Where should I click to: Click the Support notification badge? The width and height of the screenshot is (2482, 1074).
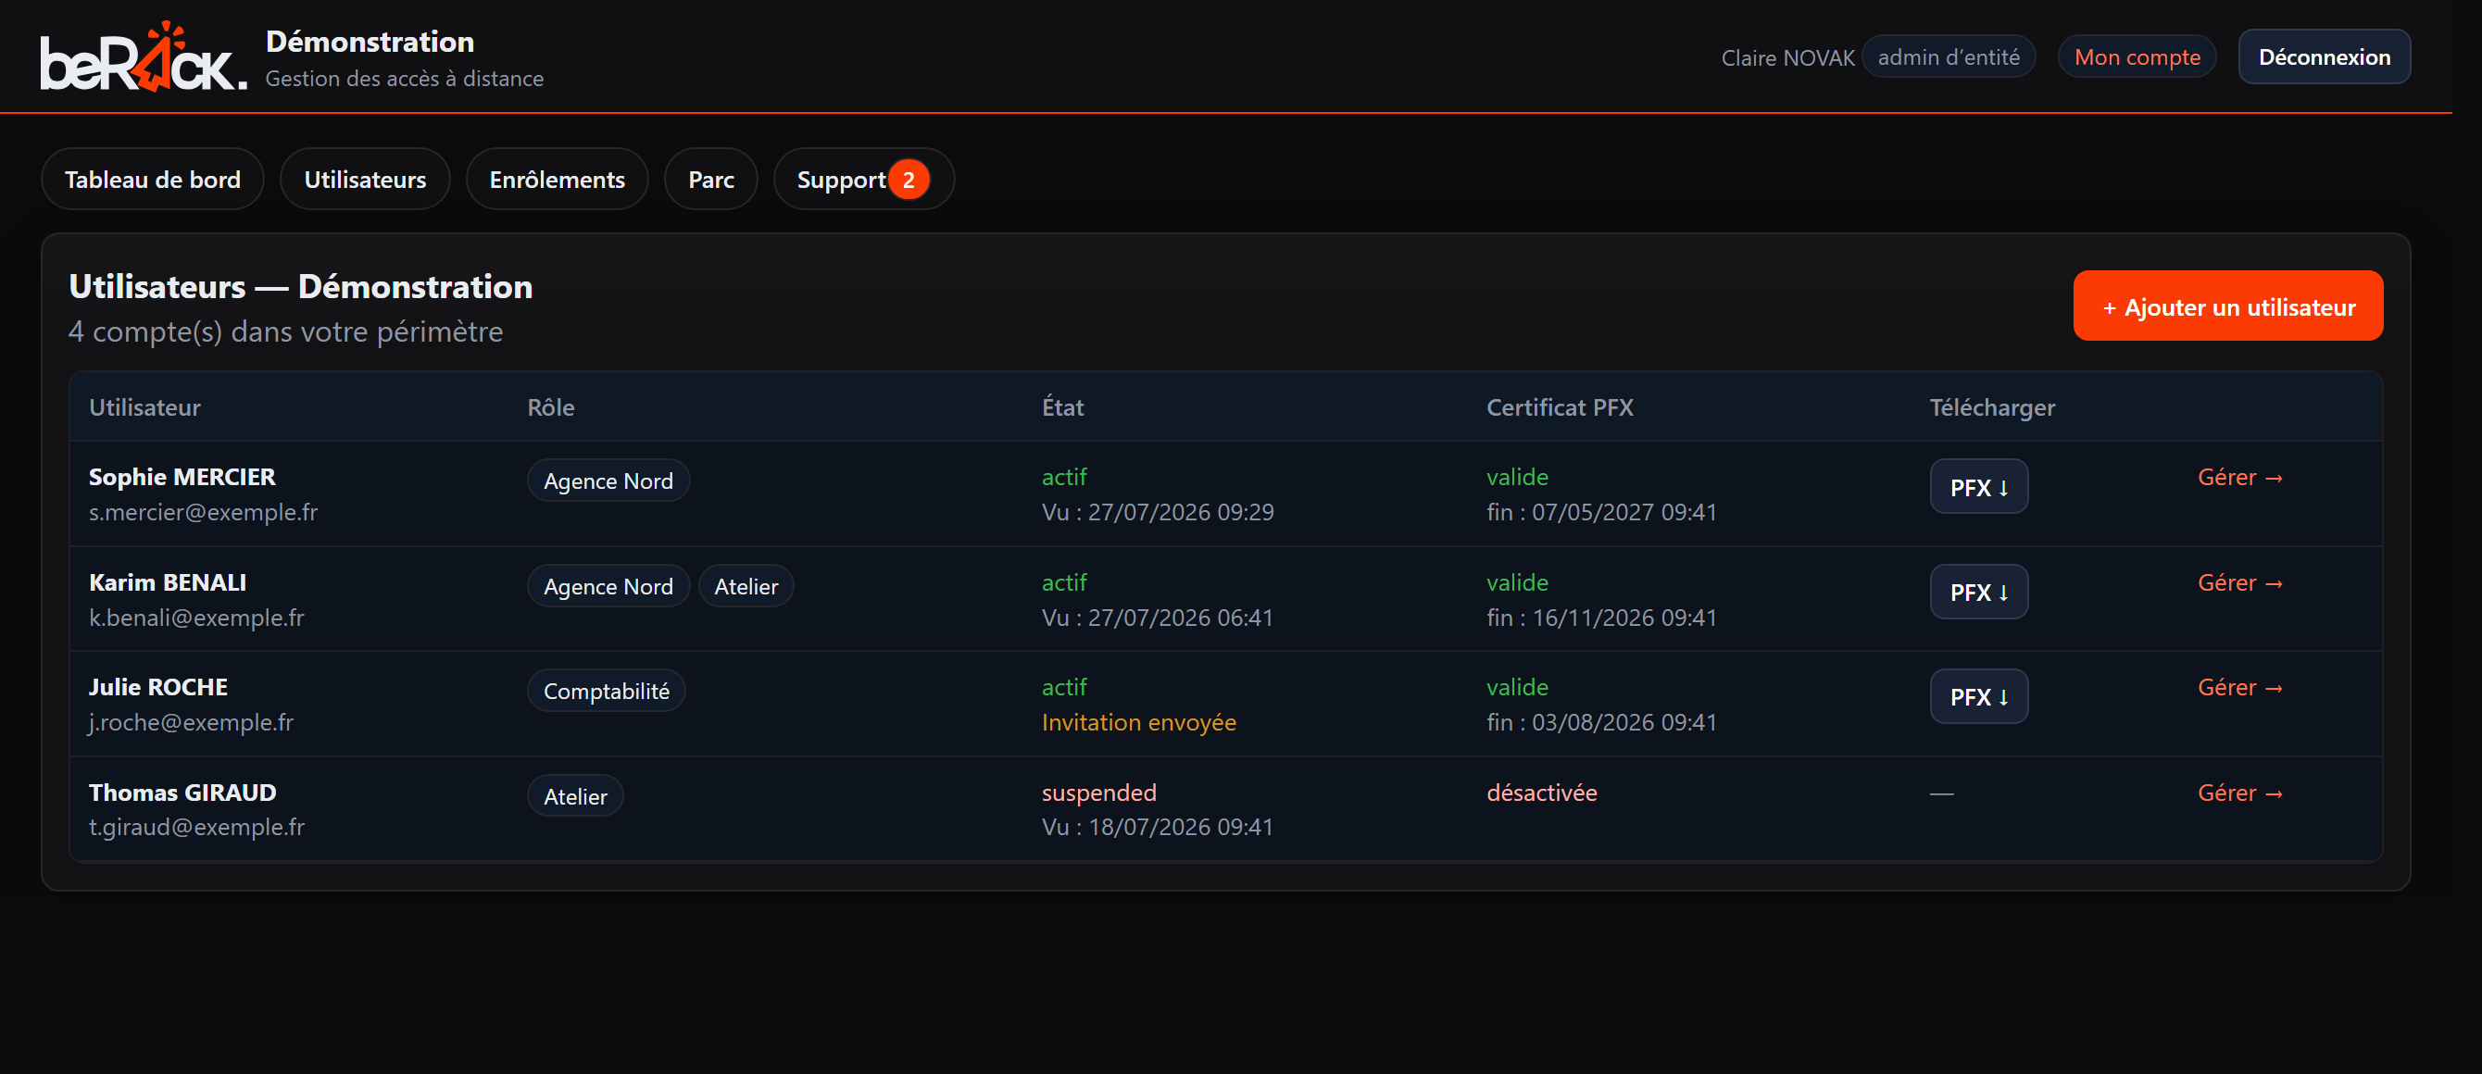[x=908, y=180]
